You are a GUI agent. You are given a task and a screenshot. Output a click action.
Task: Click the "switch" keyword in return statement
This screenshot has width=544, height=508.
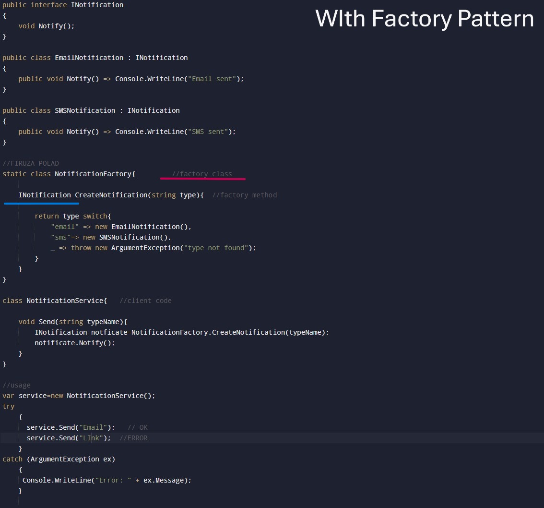tap(95, 216)
